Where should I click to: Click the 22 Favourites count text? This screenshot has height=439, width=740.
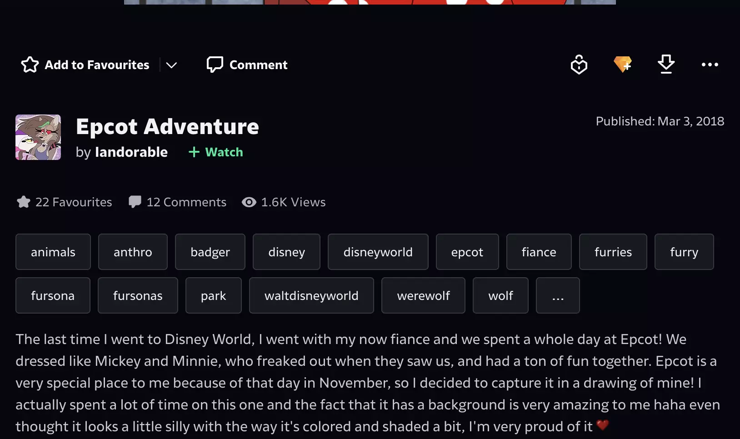[x=74, y=202]
